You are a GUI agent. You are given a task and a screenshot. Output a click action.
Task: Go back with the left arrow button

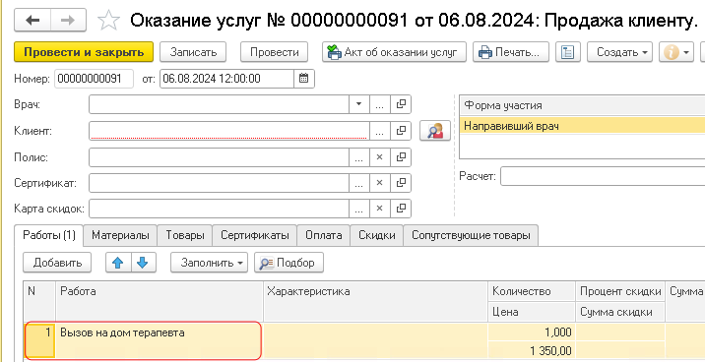click(x=32, y=21)
